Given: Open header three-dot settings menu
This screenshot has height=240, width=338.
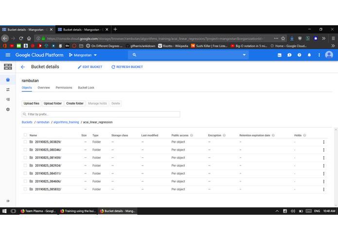Looking at the screenshot, I should (x=319, y=55).
